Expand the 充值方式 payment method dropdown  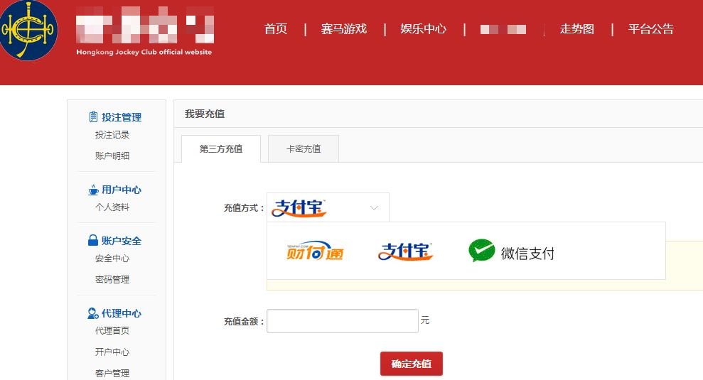coord(328,207)
